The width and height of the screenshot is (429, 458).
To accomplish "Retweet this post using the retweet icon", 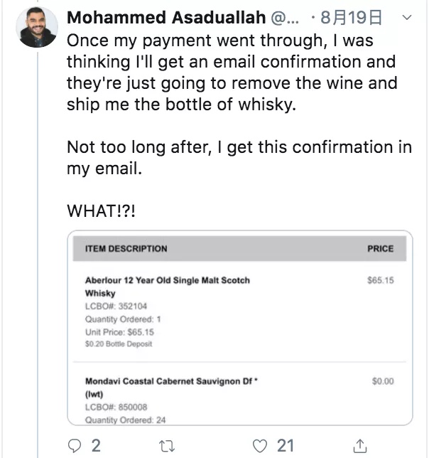I will click(168, 446).
